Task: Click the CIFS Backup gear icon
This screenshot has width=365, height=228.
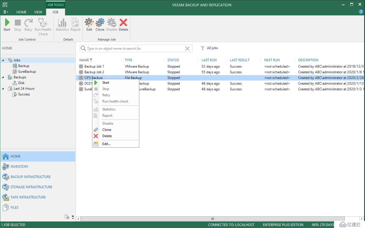Action: pos(81,78)
